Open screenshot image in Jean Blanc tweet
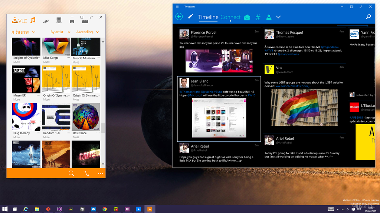380x213 pixels. click(x=219, y=118)
